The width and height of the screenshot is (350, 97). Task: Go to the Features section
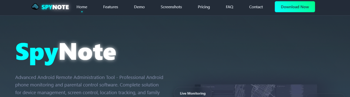(x=110, y=7)
